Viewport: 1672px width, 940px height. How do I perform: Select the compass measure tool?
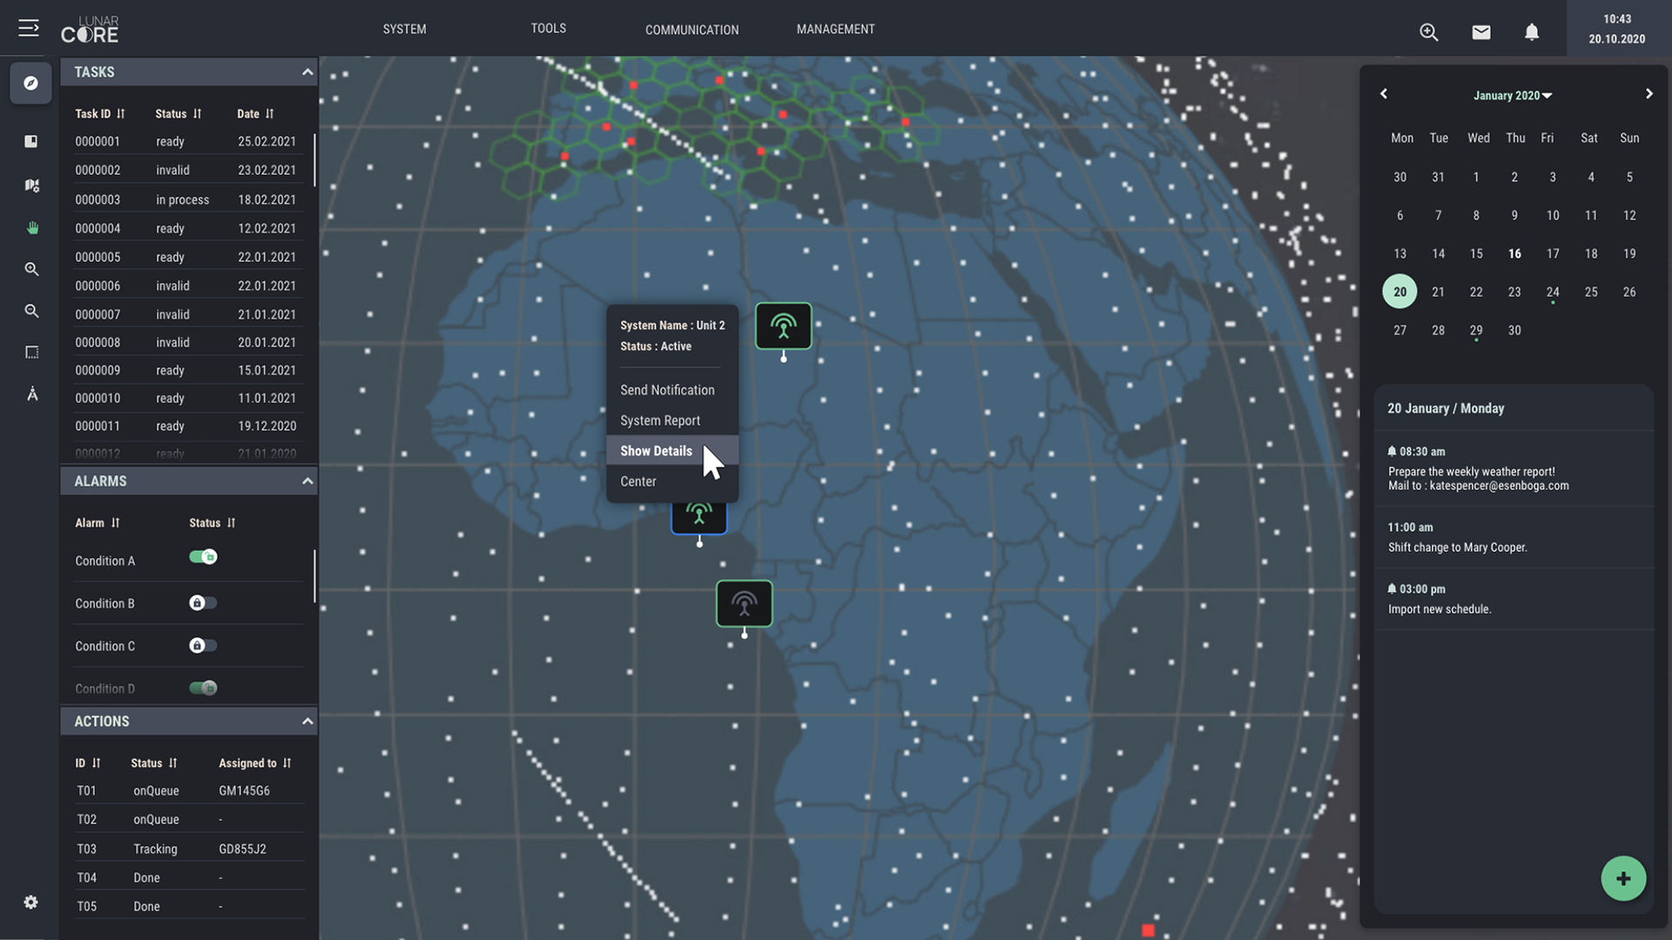point(32,394)
